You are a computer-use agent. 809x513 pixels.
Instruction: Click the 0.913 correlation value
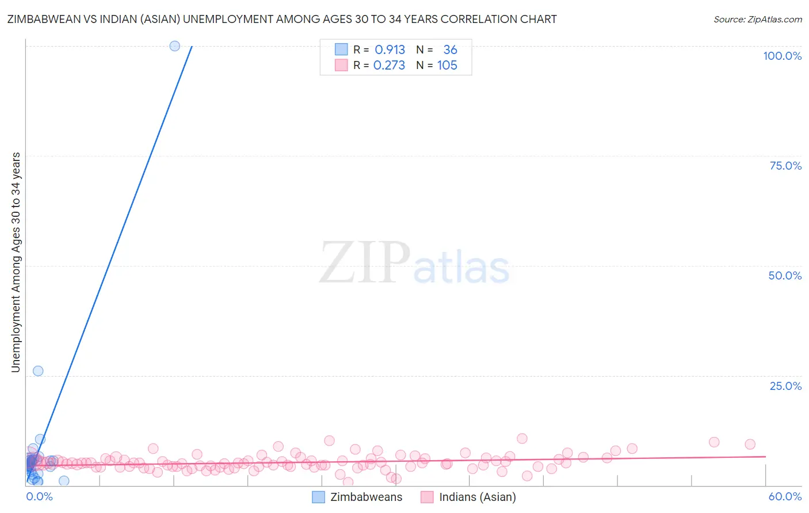tap(390, 49)
